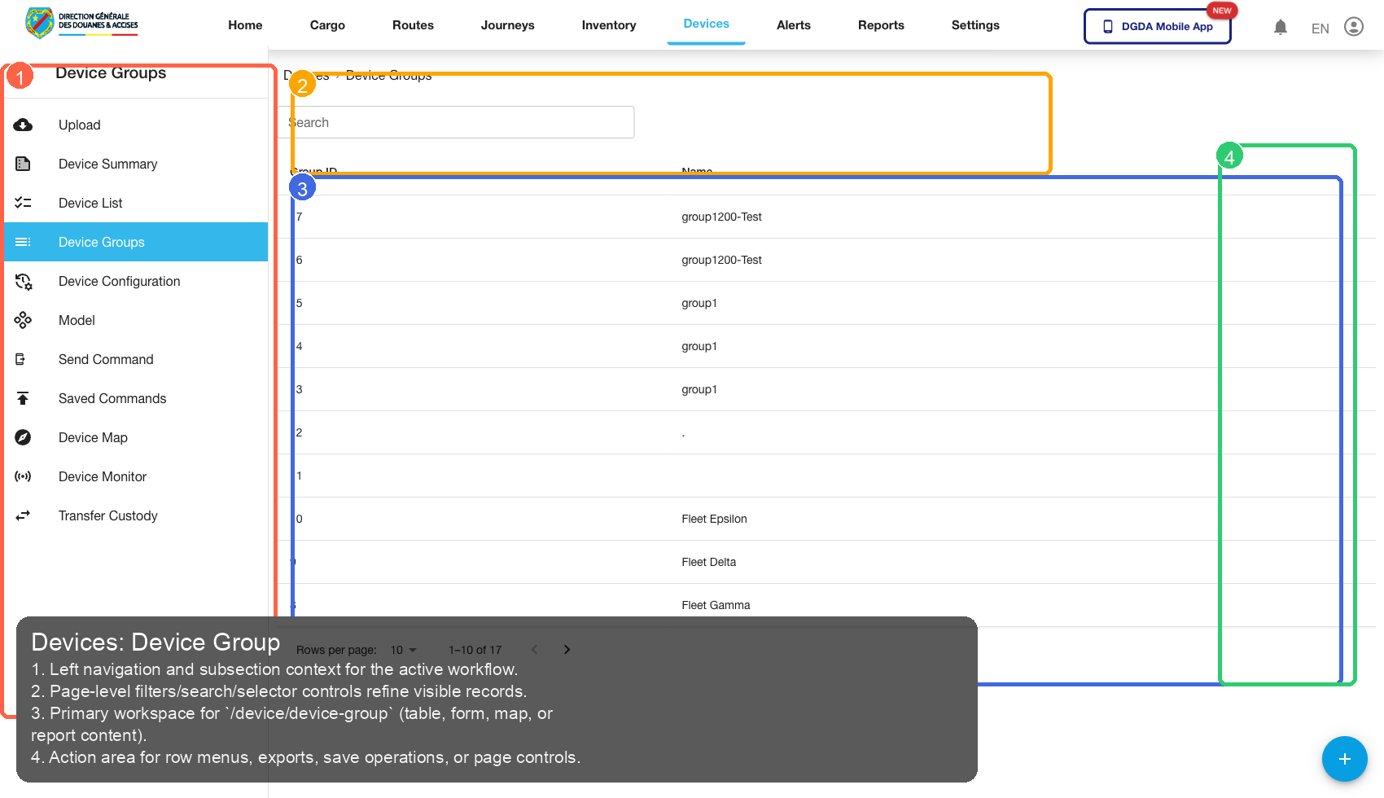The width and height of the screenshot is (1384, 798).
Task: Select the Device List checklist icon
Action: (23, 203)
